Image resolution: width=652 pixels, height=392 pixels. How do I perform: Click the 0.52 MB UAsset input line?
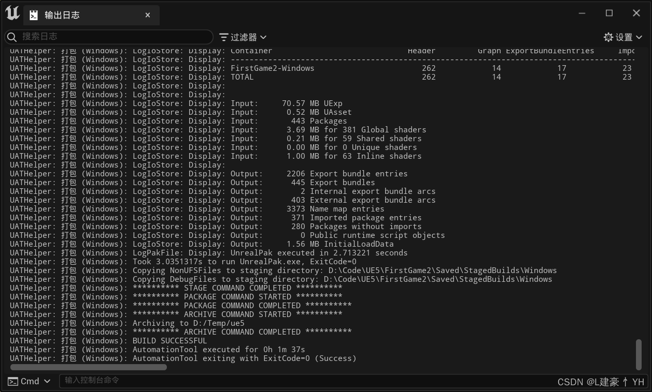click(181, 112)
